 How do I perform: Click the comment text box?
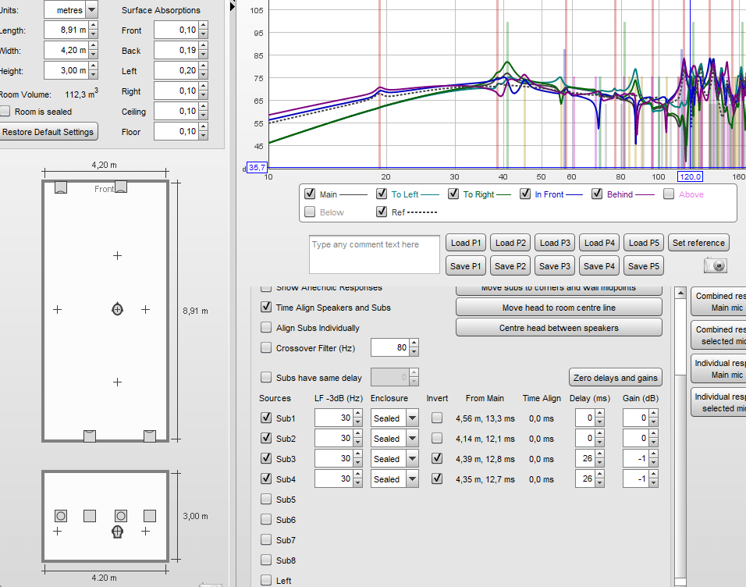point(375,254)
